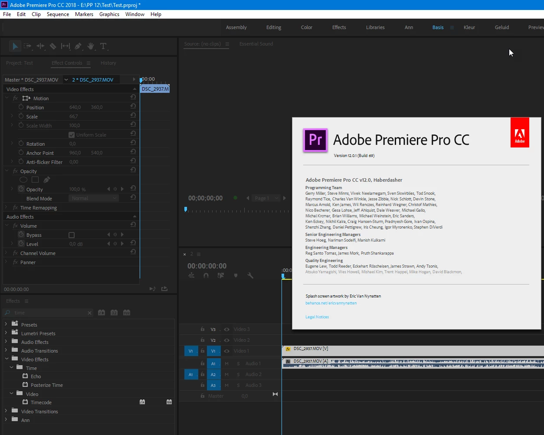Select the Pen tool in toolbar
Viewport: 544px width, 435px height.
tap(78, 46)
